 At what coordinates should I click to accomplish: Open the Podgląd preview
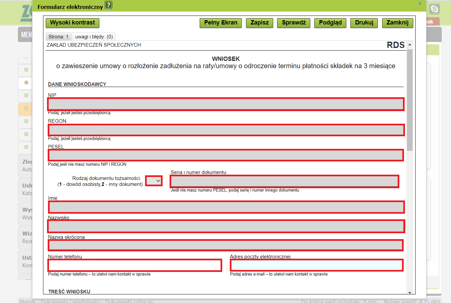tap(330, 23)
